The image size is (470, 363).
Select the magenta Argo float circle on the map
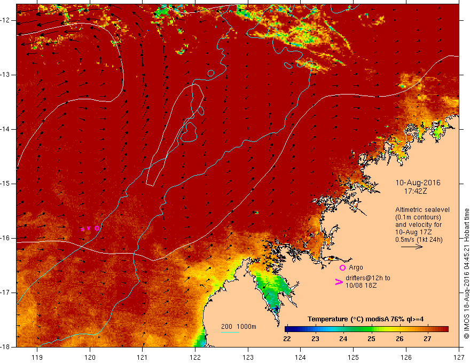pos(97,228)
